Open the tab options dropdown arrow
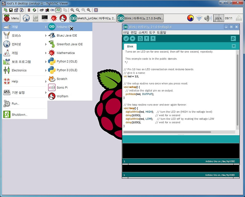Viewport: 245px width, 197px height. coord(234,46)
